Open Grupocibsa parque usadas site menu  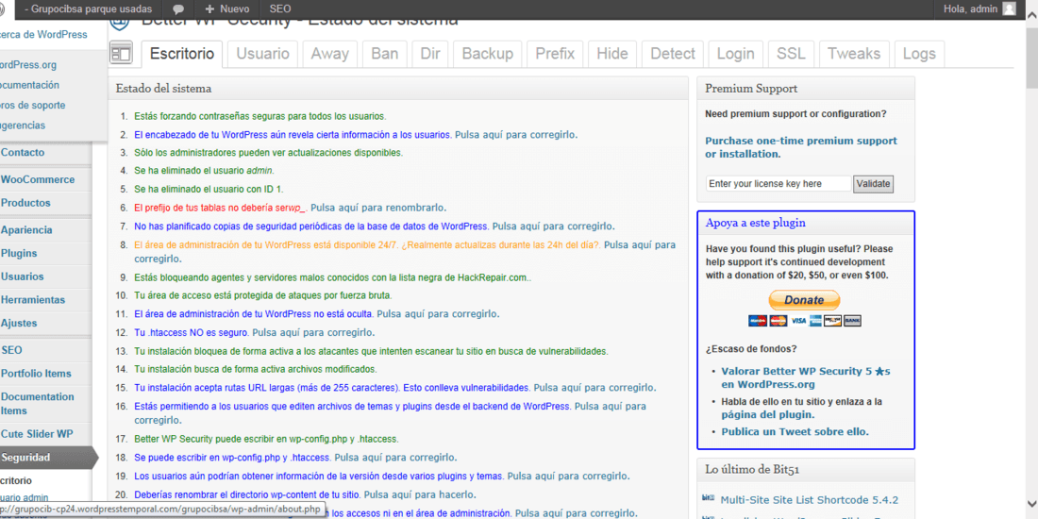(x=87, y=9)
